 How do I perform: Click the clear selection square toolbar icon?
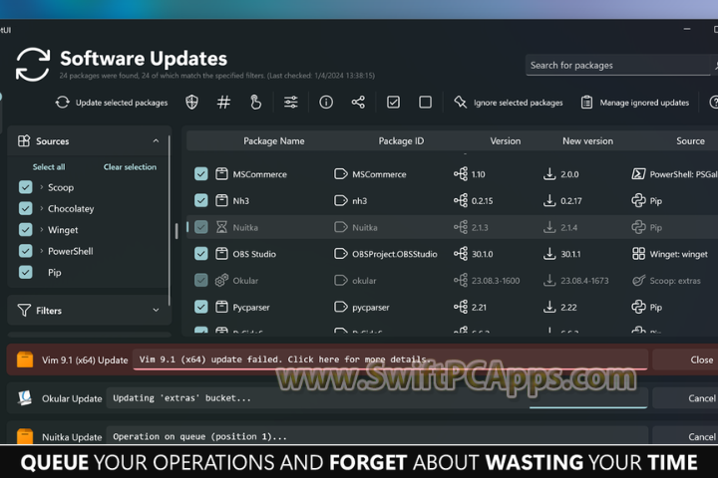click(426, 103)
